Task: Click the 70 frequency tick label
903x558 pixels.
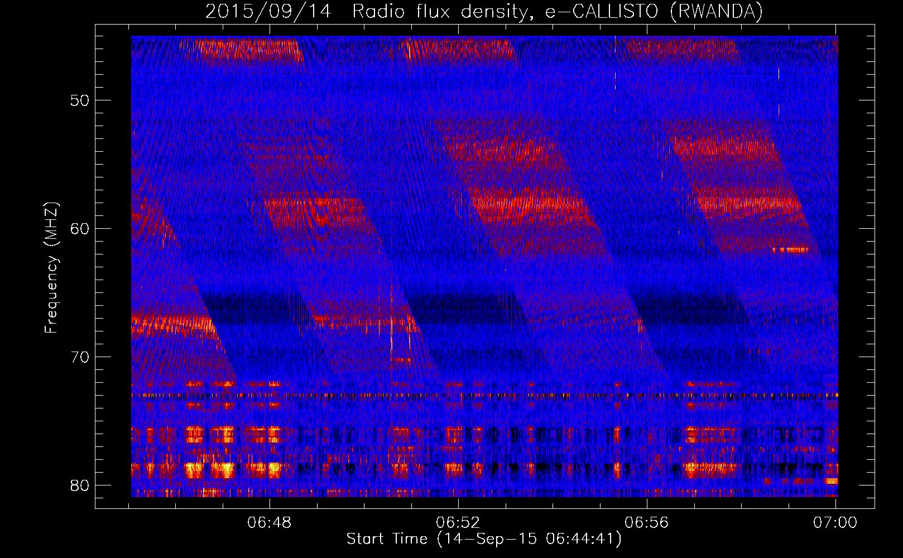Action: click(81, 357)
